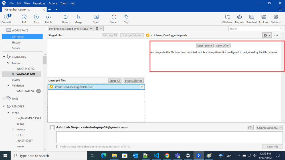The width and height of the screenshot is (285, 160).
Task: Open the Repository menu
Action: pos(39,3)
